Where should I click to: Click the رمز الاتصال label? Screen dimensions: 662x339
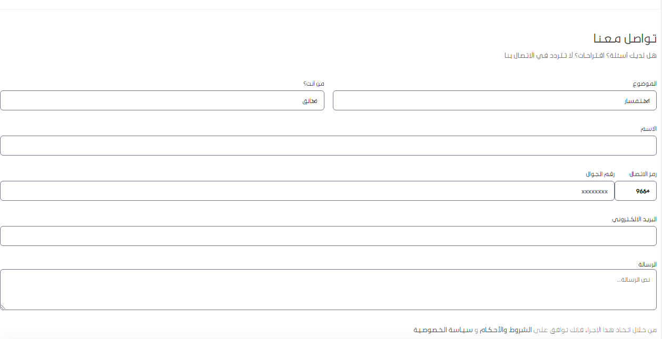(x=643, y=174)
